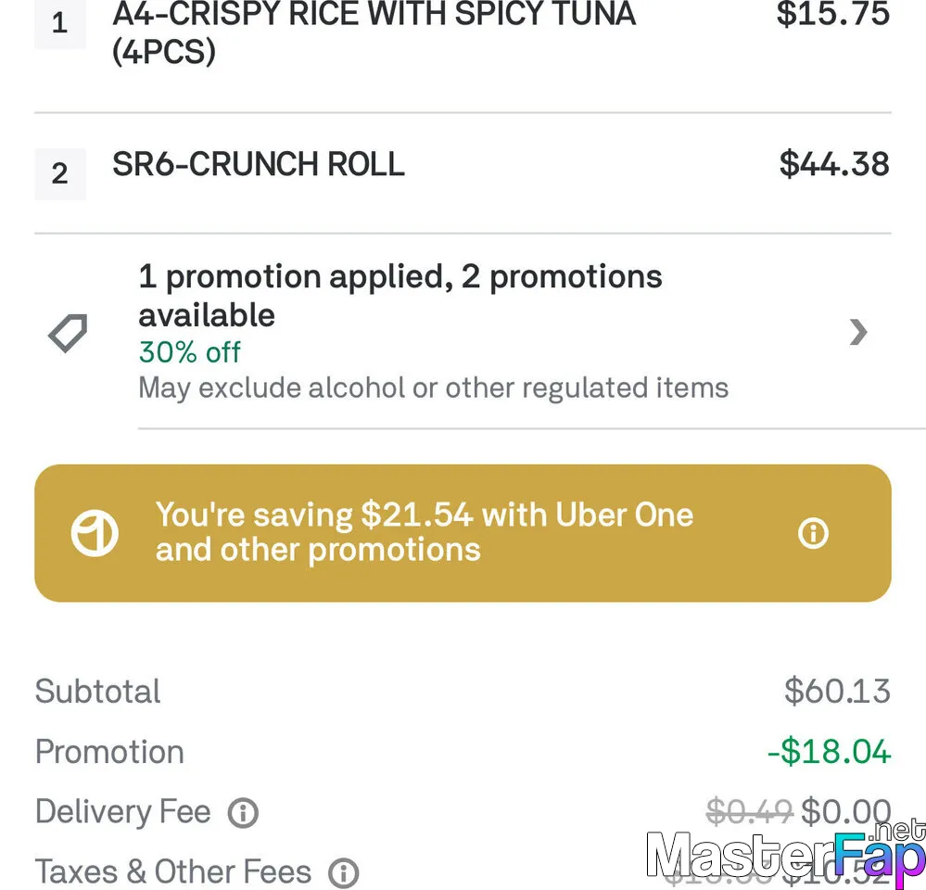Tap the $44.38 Crunch Roll price
Viewport: 926px width, 890px height.
[834, 164]
